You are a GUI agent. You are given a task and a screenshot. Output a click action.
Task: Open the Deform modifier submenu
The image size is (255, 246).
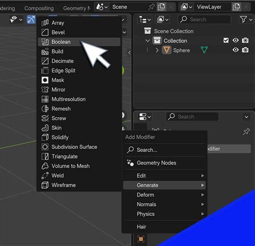tap(164, 195)
